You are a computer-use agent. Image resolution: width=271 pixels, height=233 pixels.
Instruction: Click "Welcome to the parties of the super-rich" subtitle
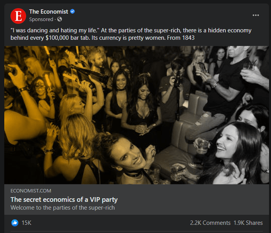coord(63,208)
